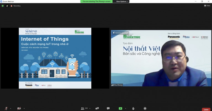Click the 'You are viewing Thu Phong's screen' banner
Screen dimensions: 212x111
point(97,1)
